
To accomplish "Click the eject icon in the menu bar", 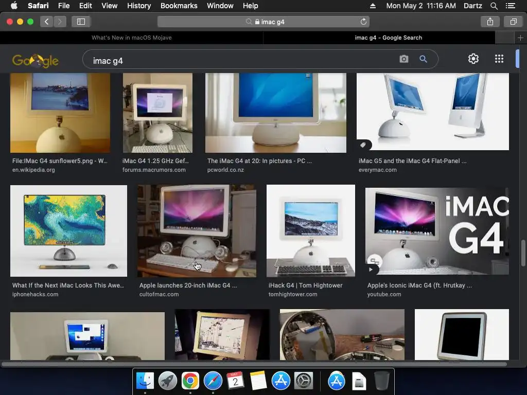I will point(373,6).
